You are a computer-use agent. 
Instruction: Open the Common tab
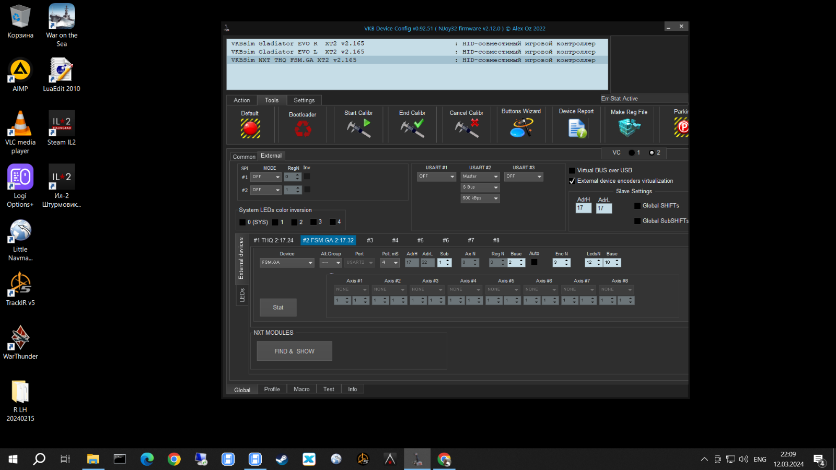click(x=244, y=157)
